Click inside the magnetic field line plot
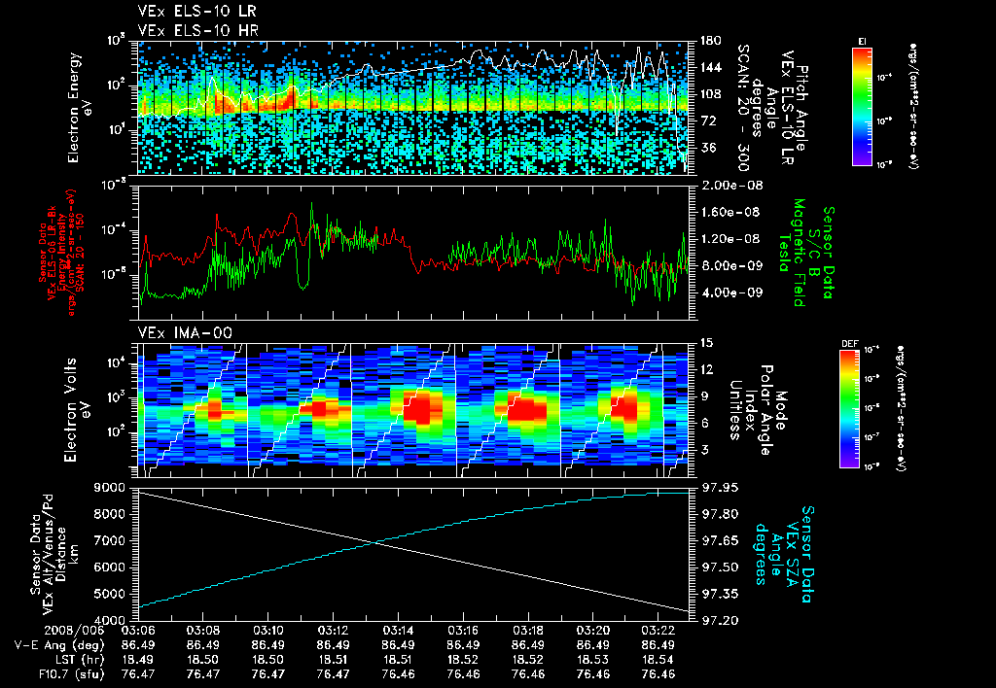Viewport: 996px width, 688px height. [412, 253]
